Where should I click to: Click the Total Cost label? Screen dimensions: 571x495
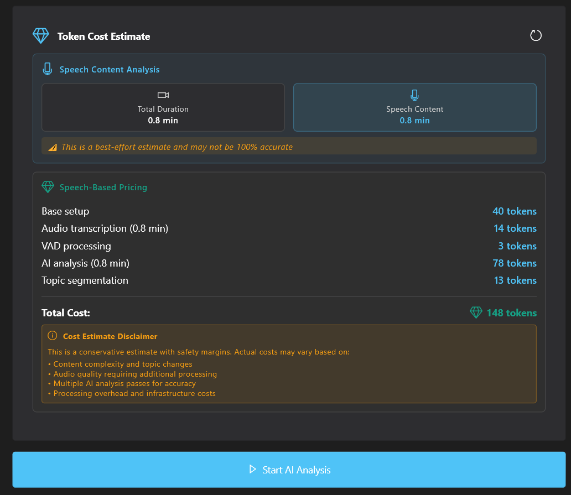tap(66, 313)
